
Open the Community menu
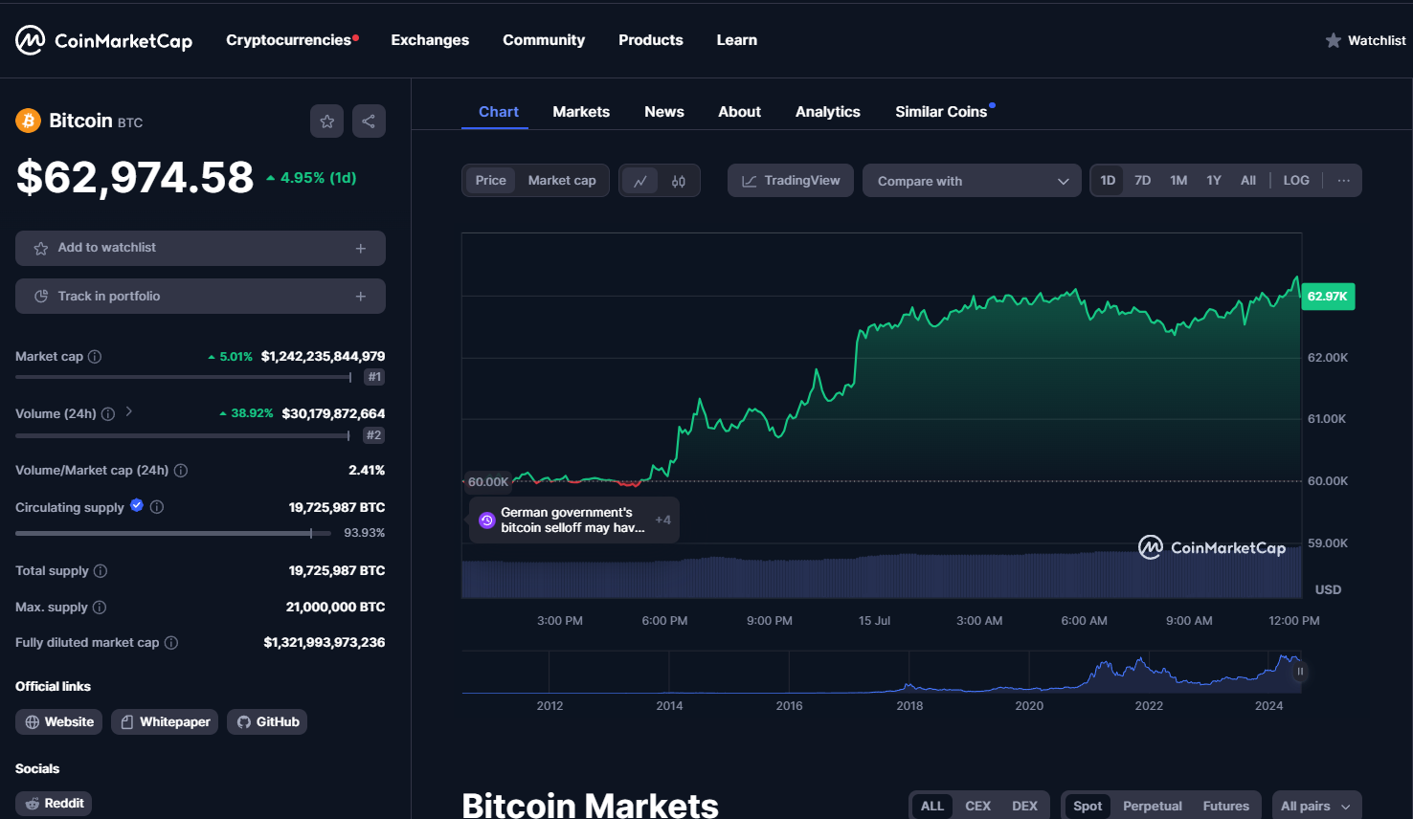544,40
